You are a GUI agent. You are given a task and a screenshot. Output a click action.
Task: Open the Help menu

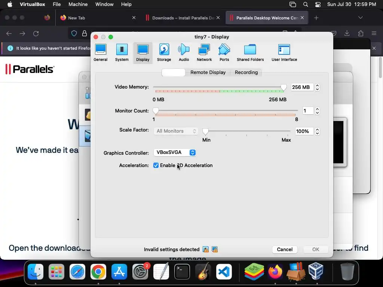pyautogui.click(x=126, y=4)
